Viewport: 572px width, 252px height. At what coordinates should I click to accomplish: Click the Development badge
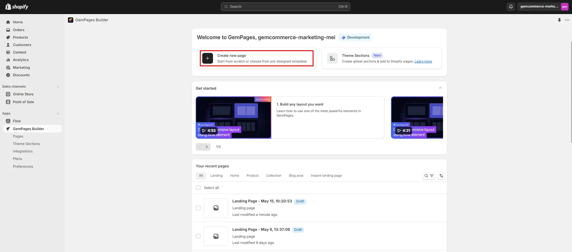pos(355,37)
